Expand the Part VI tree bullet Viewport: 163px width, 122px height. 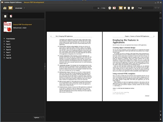(4, 55)
